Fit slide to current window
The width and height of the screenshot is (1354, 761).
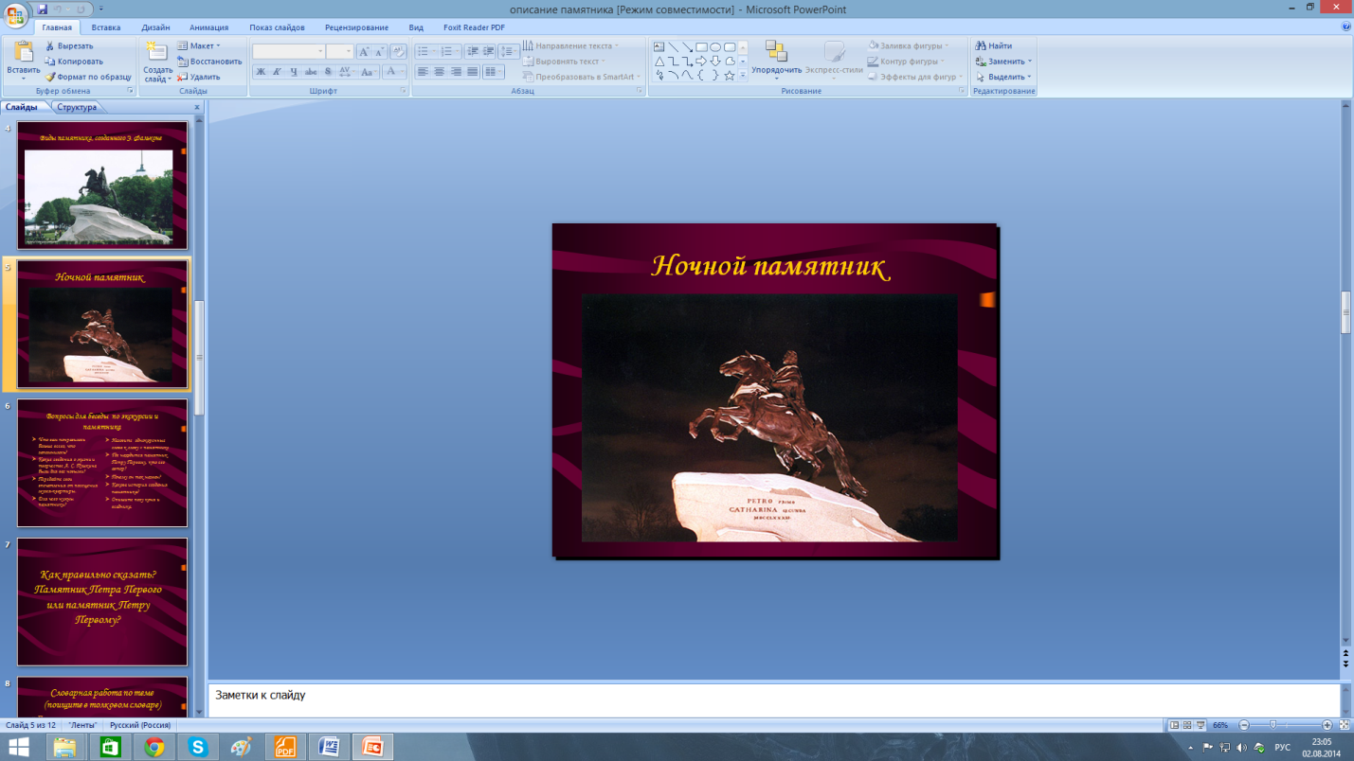1345,725
